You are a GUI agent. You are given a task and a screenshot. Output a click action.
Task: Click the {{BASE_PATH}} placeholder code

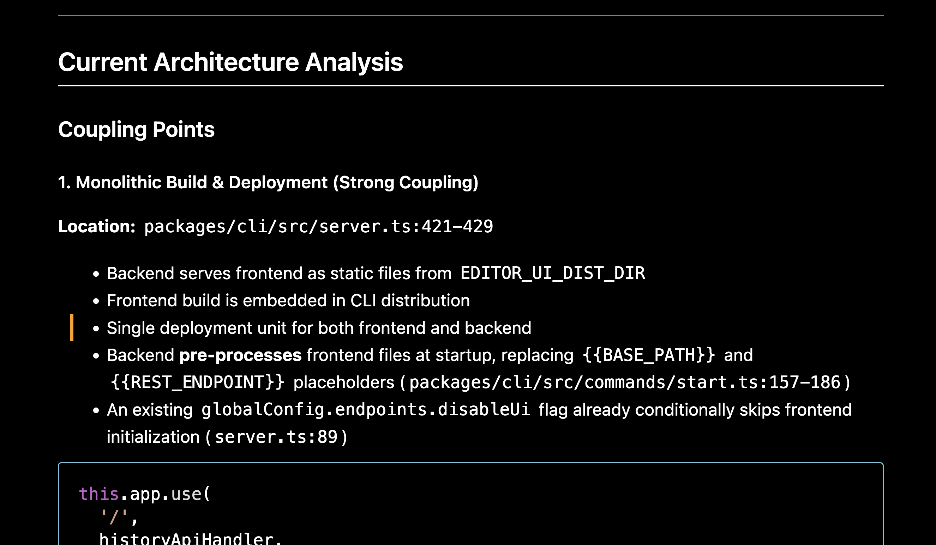pyautogui.click(x=648, y=355)
